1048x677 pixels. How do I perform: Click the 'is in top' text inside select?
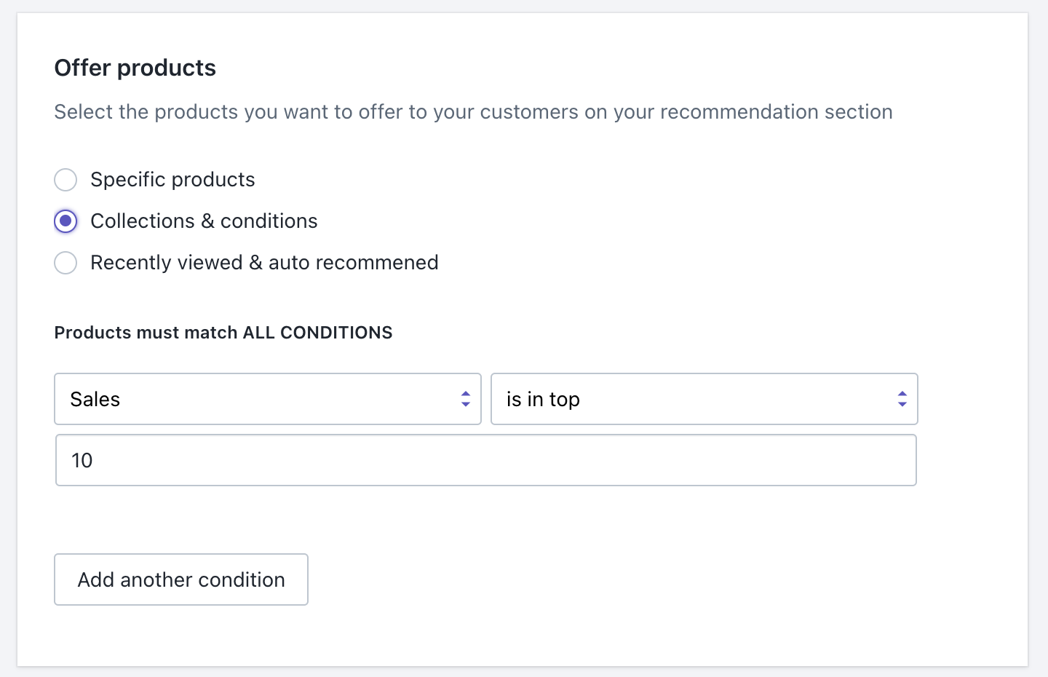[x=543, y=400]
